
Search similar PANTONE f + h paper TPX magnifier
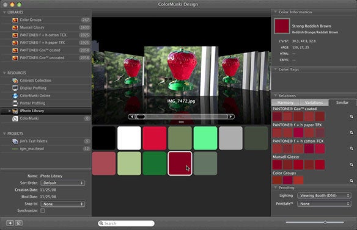pyautogui.click(x=351, y=132)
